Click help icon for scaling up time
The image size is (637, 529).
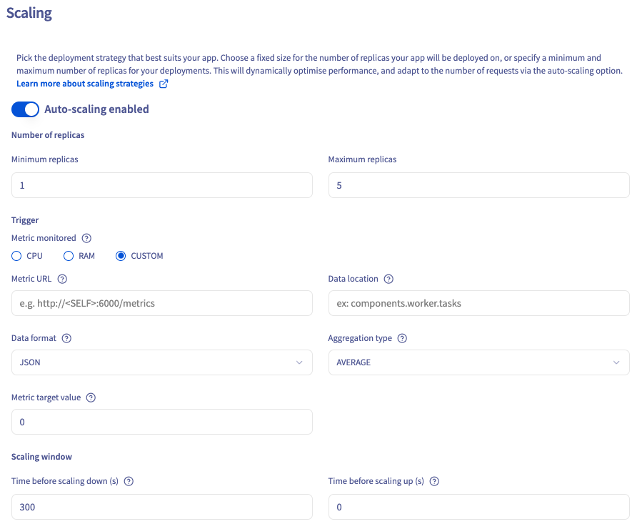[434, 481]
